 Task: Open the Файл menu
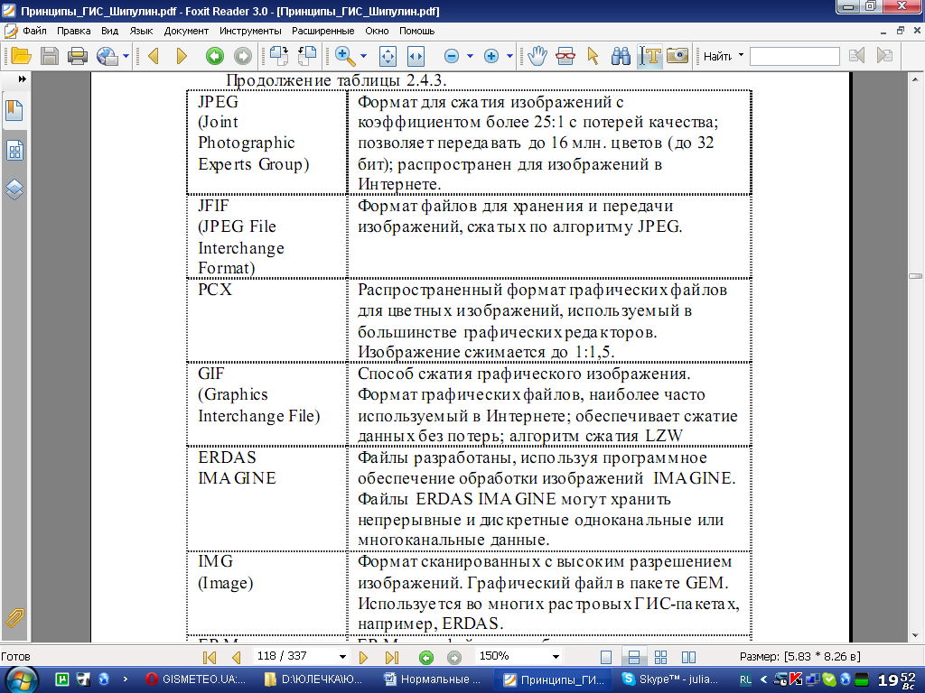tap(35, 31)
